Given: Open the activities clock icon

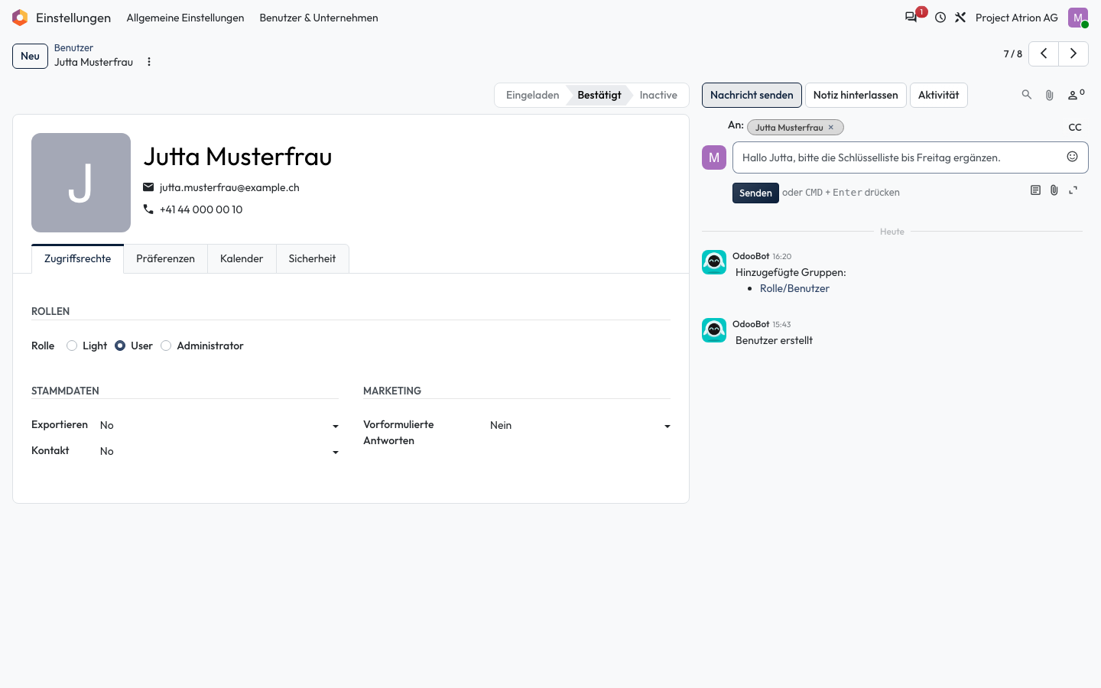Looking at the screenshot, I should pyautogui.click(x=940, y=18).
